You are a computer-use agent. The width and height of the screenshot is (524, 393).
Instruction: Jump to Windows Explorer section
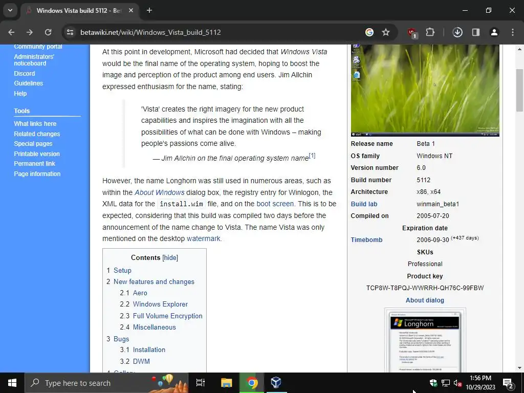[160, 304]
